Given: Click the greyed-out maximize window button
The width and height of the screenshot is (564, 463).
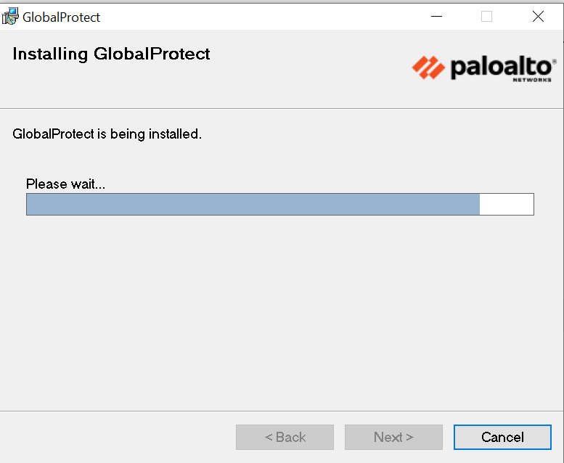Looking at the screenshot, I should coord(486,16).
